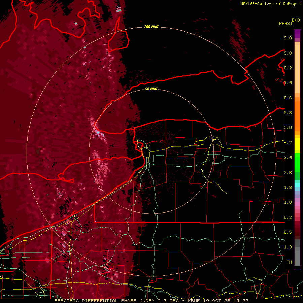The height and width of the screenshot is (303, 303).
Task: Pick the bright yellow segment of the color bar
Action: tap(297, 144)
